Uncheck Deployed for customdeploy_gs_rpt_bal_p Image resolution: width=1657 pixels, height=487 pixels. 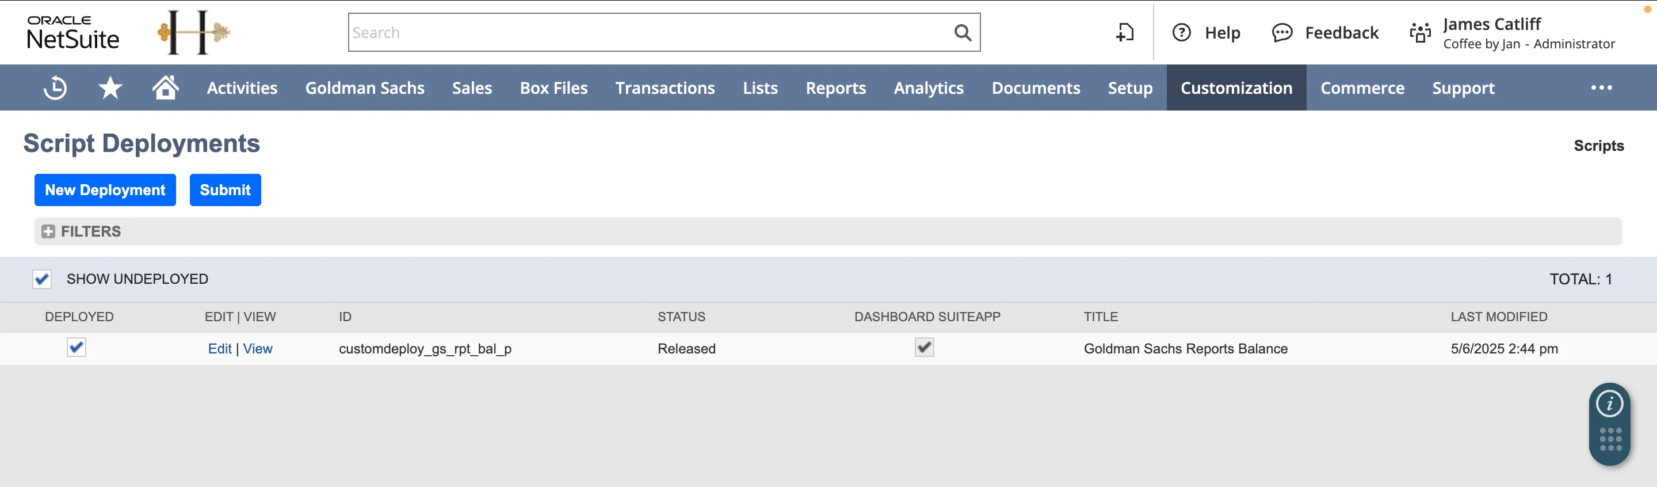tap(77, 347)
